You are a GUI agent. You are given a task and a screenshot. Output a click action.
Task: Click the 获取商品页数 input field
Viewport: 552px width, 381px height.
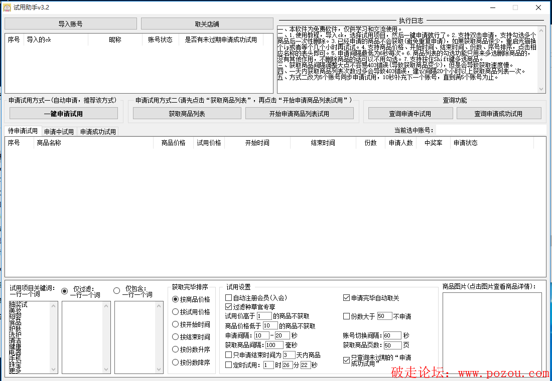click(x=392, y=345)
